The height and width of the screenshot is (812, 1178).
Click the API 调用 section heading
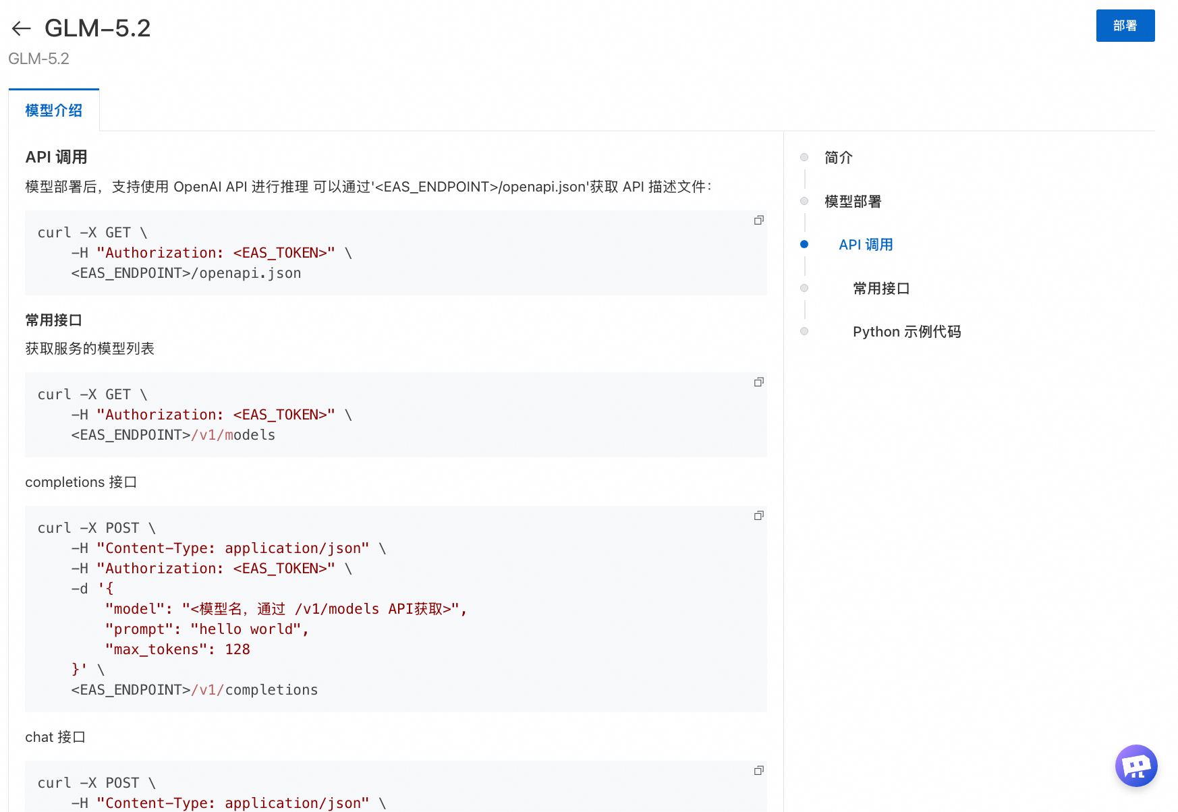tap(57, 157)
